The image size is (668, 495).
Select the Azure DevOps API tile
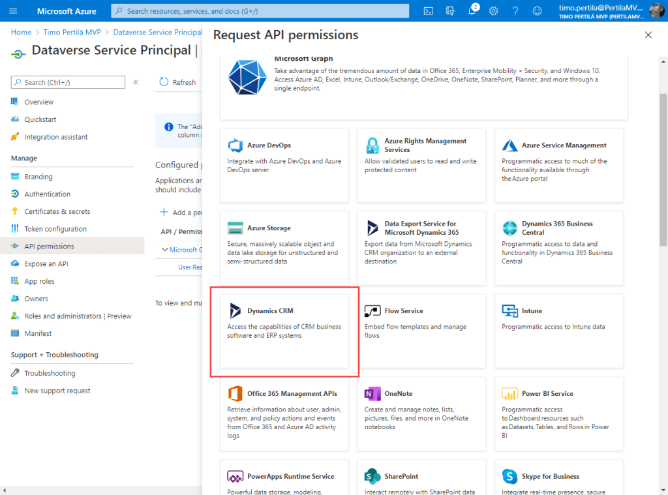pyautogui.click(x=284, y=165)
